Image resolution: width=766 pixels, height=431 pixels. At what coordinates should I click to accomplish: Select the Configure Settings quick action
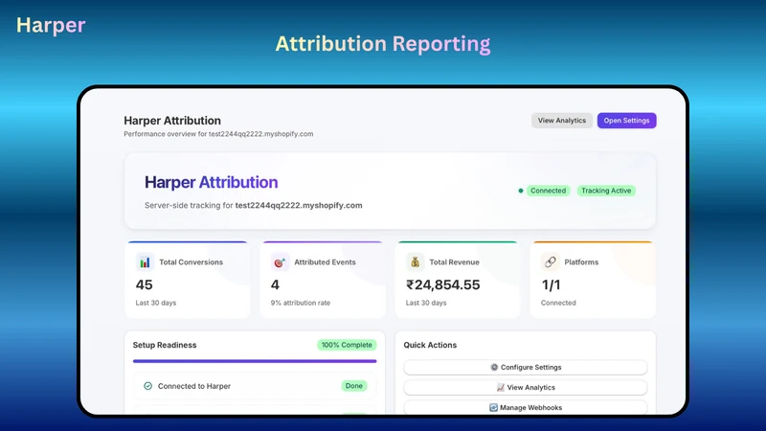525,367
